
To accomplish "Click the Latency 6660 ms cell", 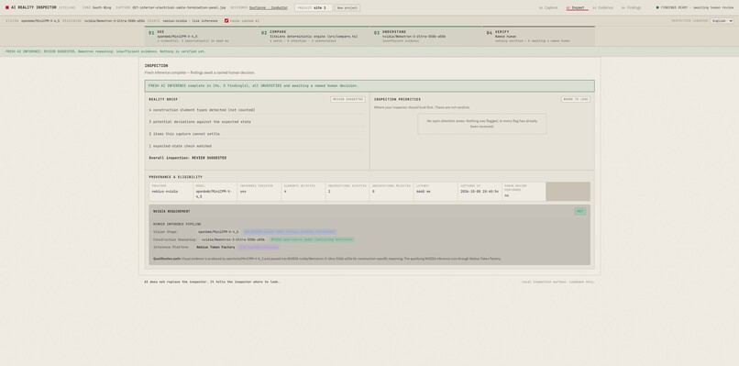I will tap(436, 192).
